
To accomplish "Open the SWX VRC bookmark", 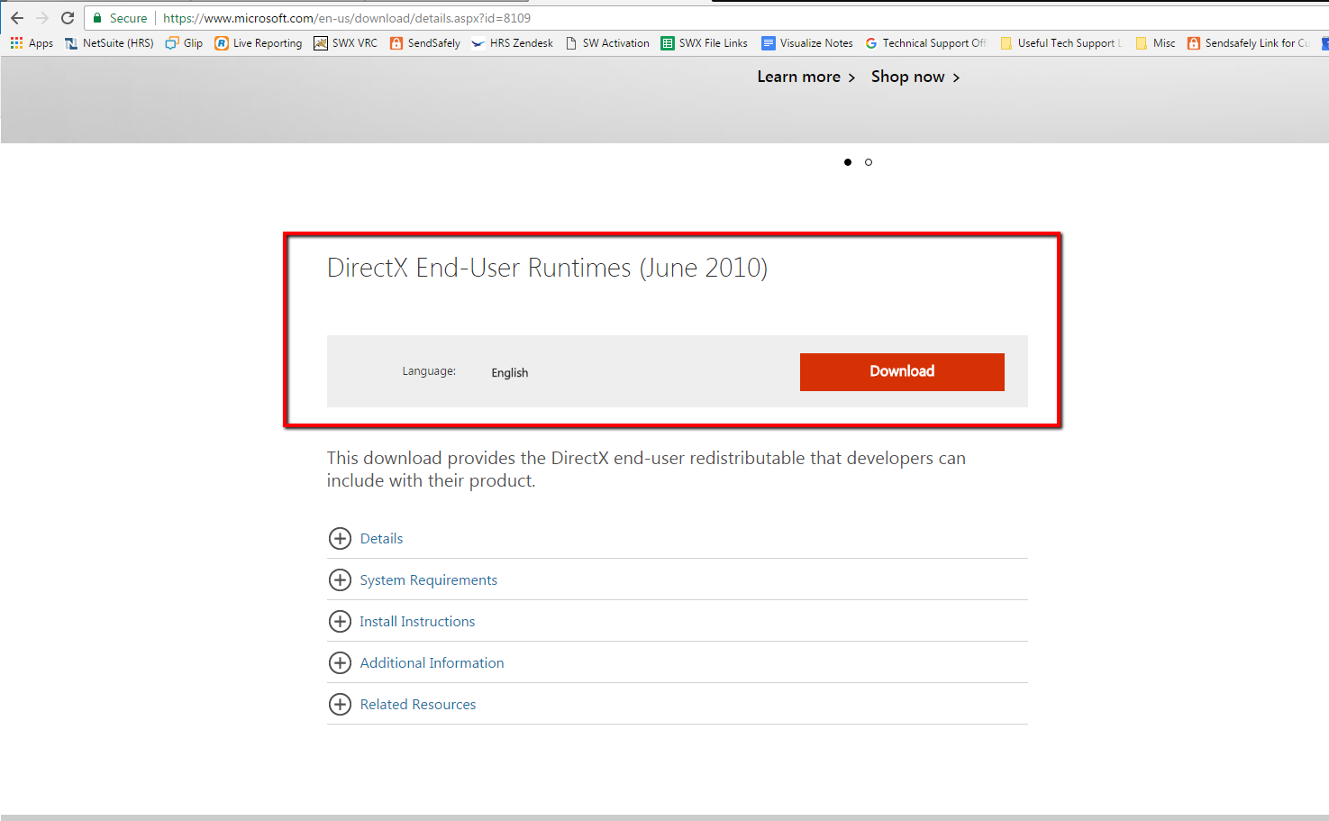I will tap(346, 42).
